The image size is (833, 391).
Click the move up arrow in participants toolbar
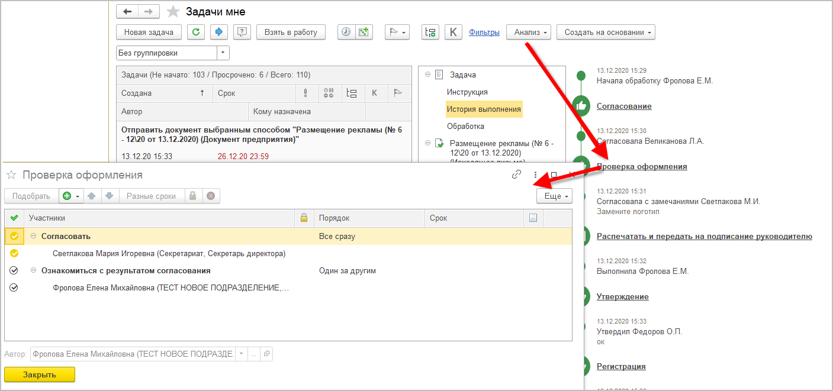(x=92, y=196)
